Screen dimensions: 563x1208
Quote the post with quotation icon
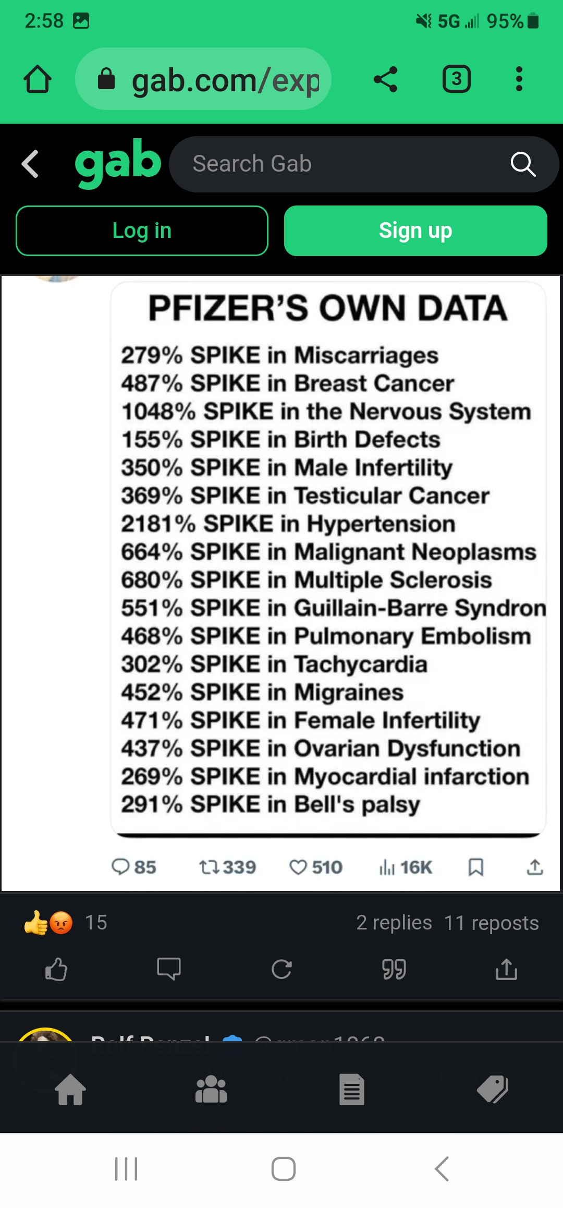click(394, 970)
